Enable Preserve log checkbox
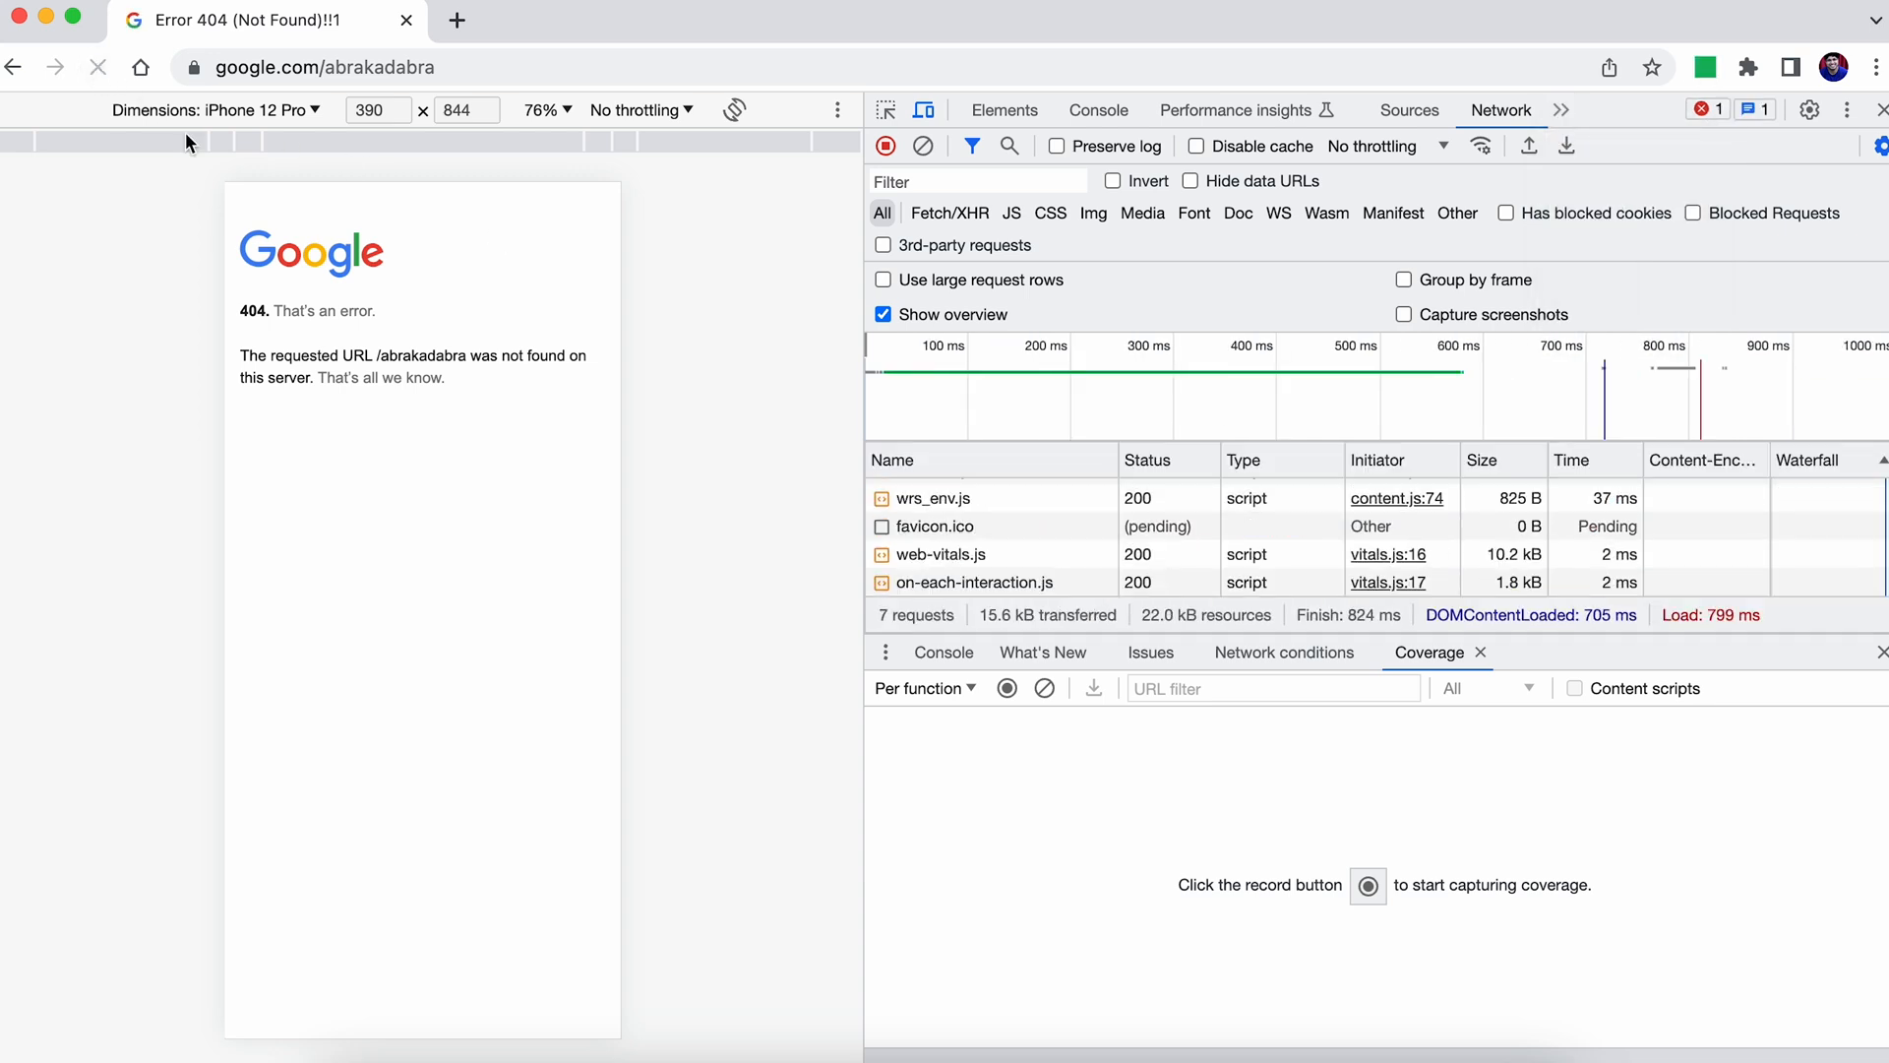This screenshot has height=1063, width=1889. (1057, 147)
